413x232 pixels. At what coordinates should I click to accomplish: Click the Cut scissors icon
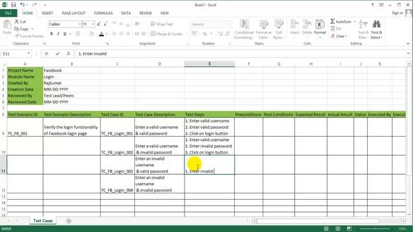click(x=17, y=21)
